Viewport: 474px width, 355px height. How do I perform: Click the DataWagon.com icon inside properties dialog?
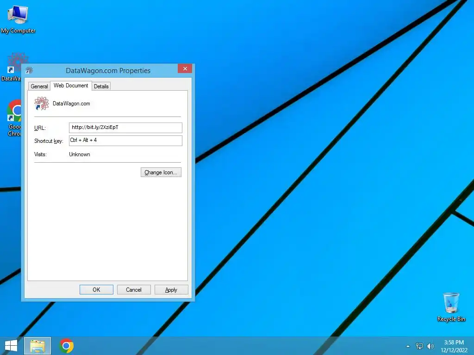(41, 104)
